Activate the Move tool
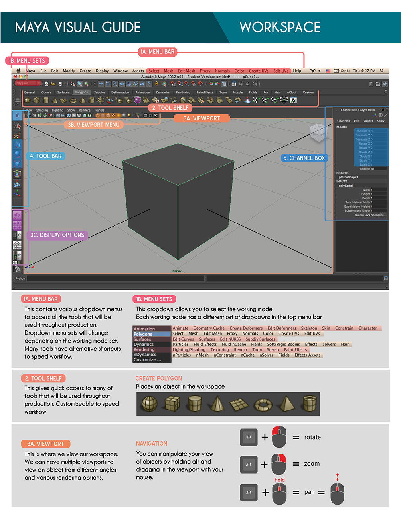Screen dimensions: 401x519 click(17, 144)
